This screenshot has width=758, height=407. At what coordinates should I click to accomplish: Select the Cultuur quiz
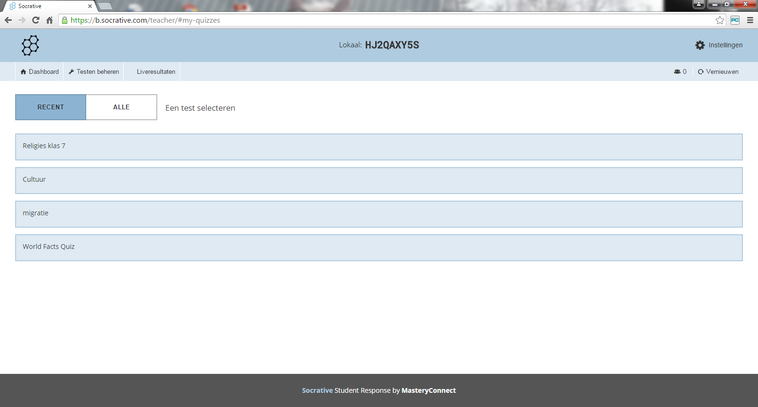coord(379,180)
